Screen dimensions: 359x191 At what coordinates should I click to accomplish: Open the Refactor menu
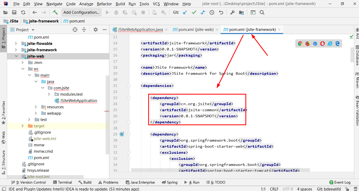(x=104, y=4)
